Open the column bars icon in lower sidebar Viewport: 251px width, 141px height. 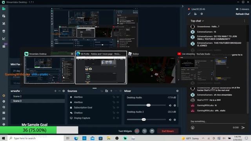(x=4, y=119)
